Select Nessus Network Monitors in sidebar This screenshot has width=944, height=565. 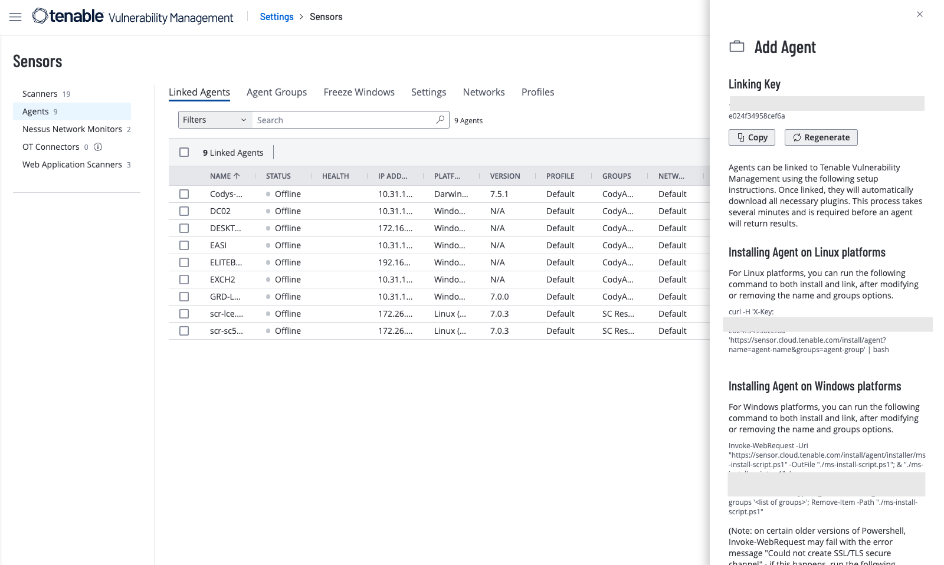coord(72,129)
